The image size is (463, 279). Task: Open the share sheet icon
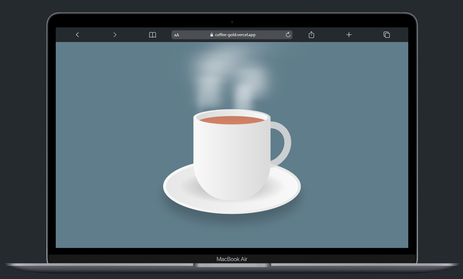pyautogui.click(x=311, y=35)
